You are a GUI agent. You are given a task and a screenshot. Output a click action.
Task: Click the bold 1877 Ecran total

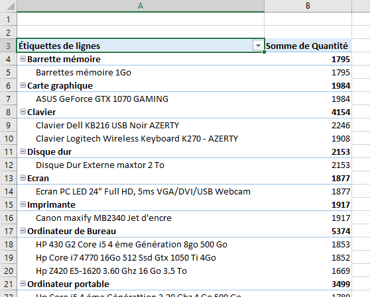coord(341,178)
